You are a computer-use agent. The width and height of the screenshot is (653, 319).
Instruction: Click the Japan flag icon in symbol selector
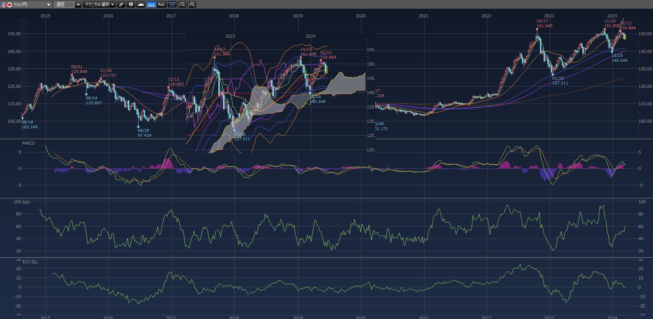point(9,5)
